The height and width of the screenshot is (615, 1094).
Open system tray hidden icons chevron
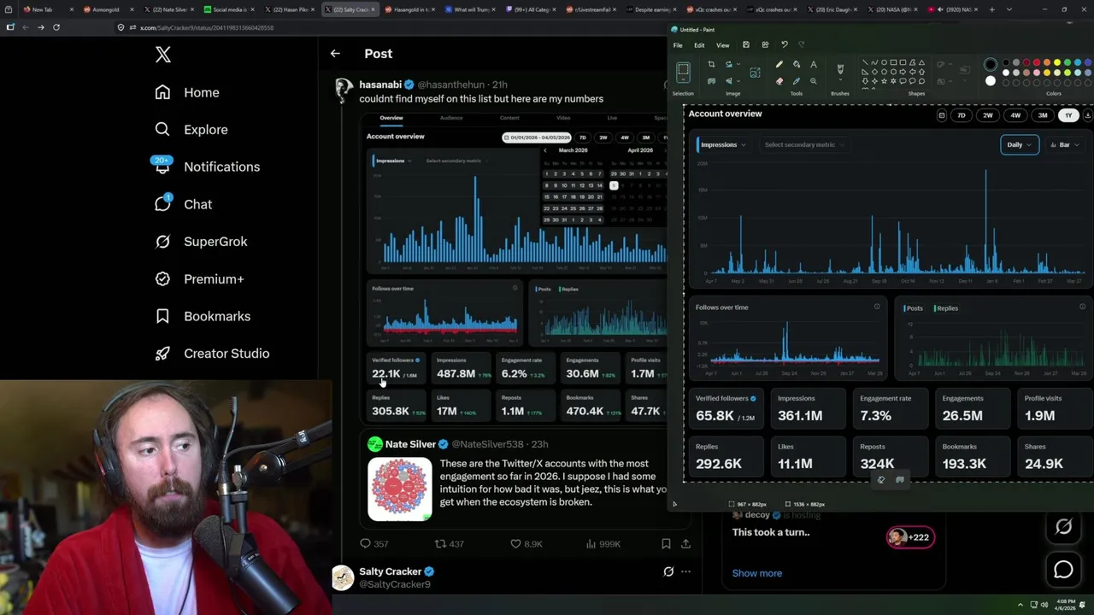[1020, 605]
